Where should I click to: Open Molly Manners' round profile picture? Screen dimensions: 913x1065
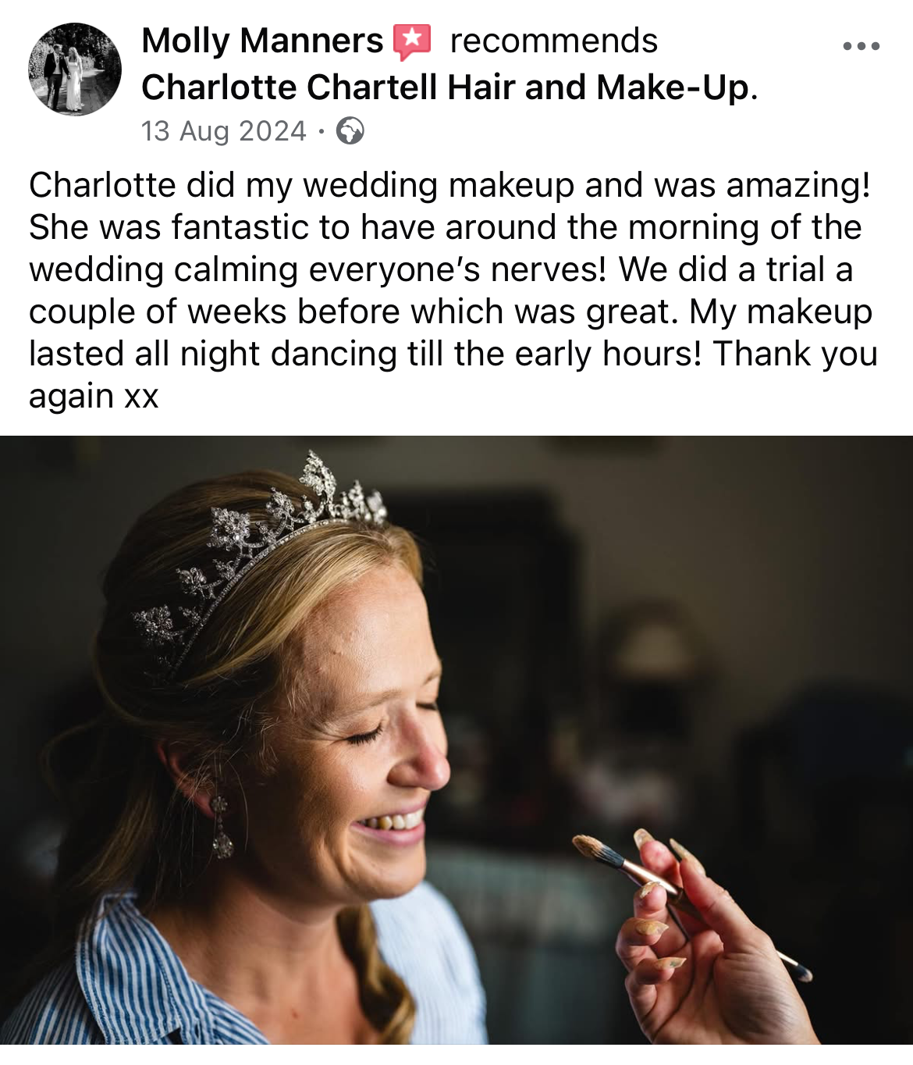75,69
